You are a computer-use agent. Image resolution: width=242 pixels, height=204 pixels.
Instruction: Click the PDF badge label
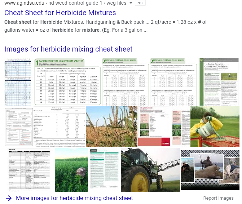(140, 3)
